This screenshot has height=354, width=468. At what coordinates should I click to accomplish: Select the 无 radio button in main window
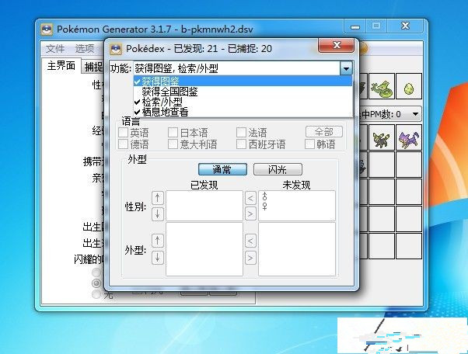click(96, 294)
